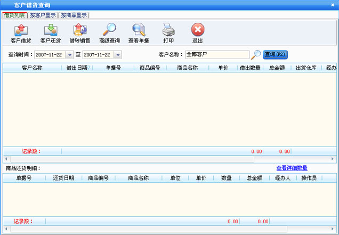Viewport: 339px width, 235px height.
Task: Select the 借货列表 tab
Action: (x=14, y=15)
